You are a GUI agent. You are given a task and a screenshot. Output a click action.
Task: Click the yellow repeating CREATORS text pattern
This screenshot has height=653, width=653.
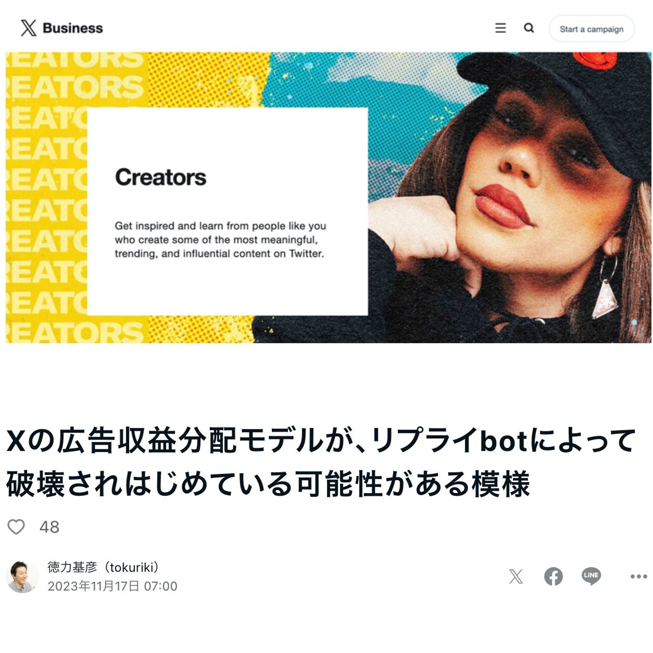[x=47, y=197]
